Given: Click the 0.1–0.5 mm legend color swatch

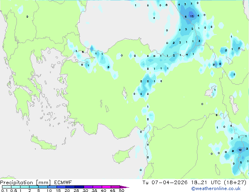Looking at the screenshot, I should [x=7, y=187].
